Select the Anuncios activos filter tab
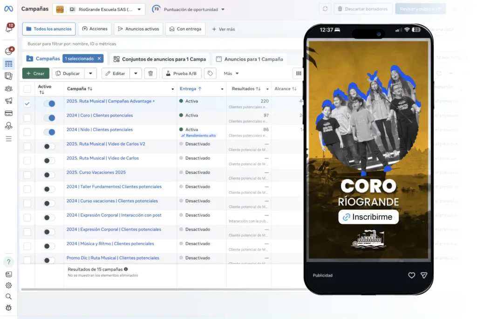The image size is (477, 319). [139, 29]
